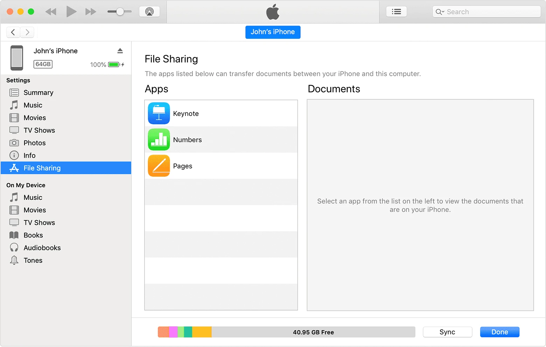Open Summary in Settings
546x347 pixels.
(66, 93)
